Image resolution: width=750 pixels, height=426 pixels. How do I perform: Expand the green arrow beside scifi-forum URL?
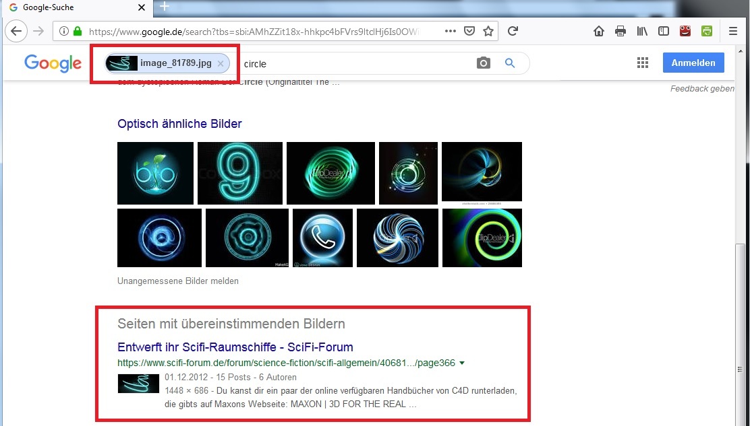tap(462, 363)
